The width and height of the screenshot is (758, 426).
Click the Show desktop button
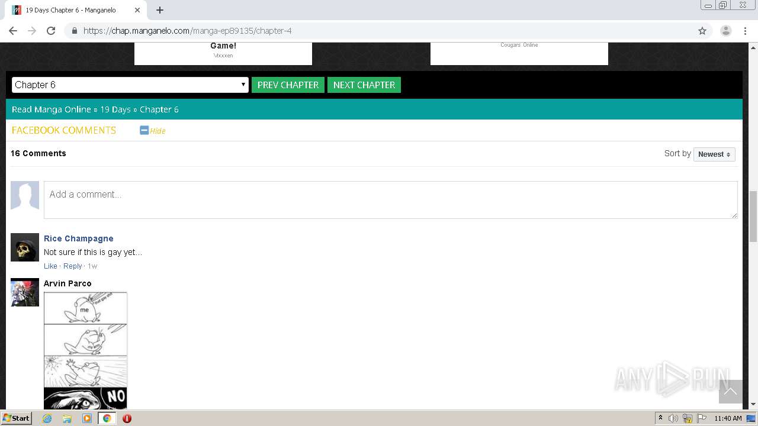751,418
